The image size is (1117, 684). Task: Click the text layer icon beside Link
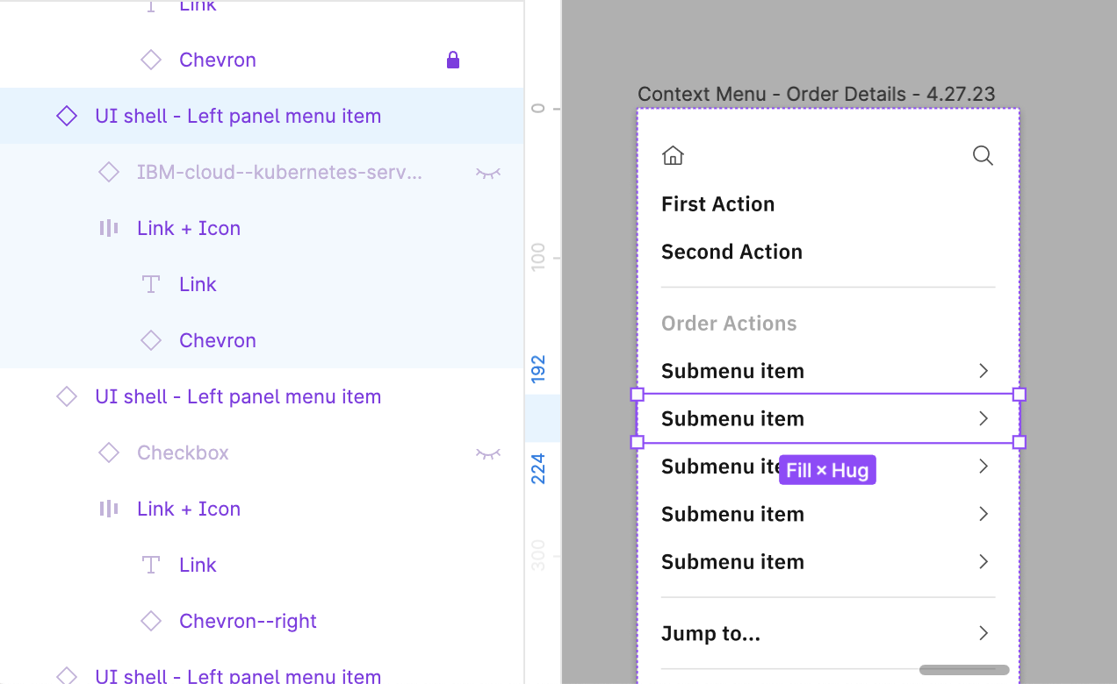tap(151, 283)
